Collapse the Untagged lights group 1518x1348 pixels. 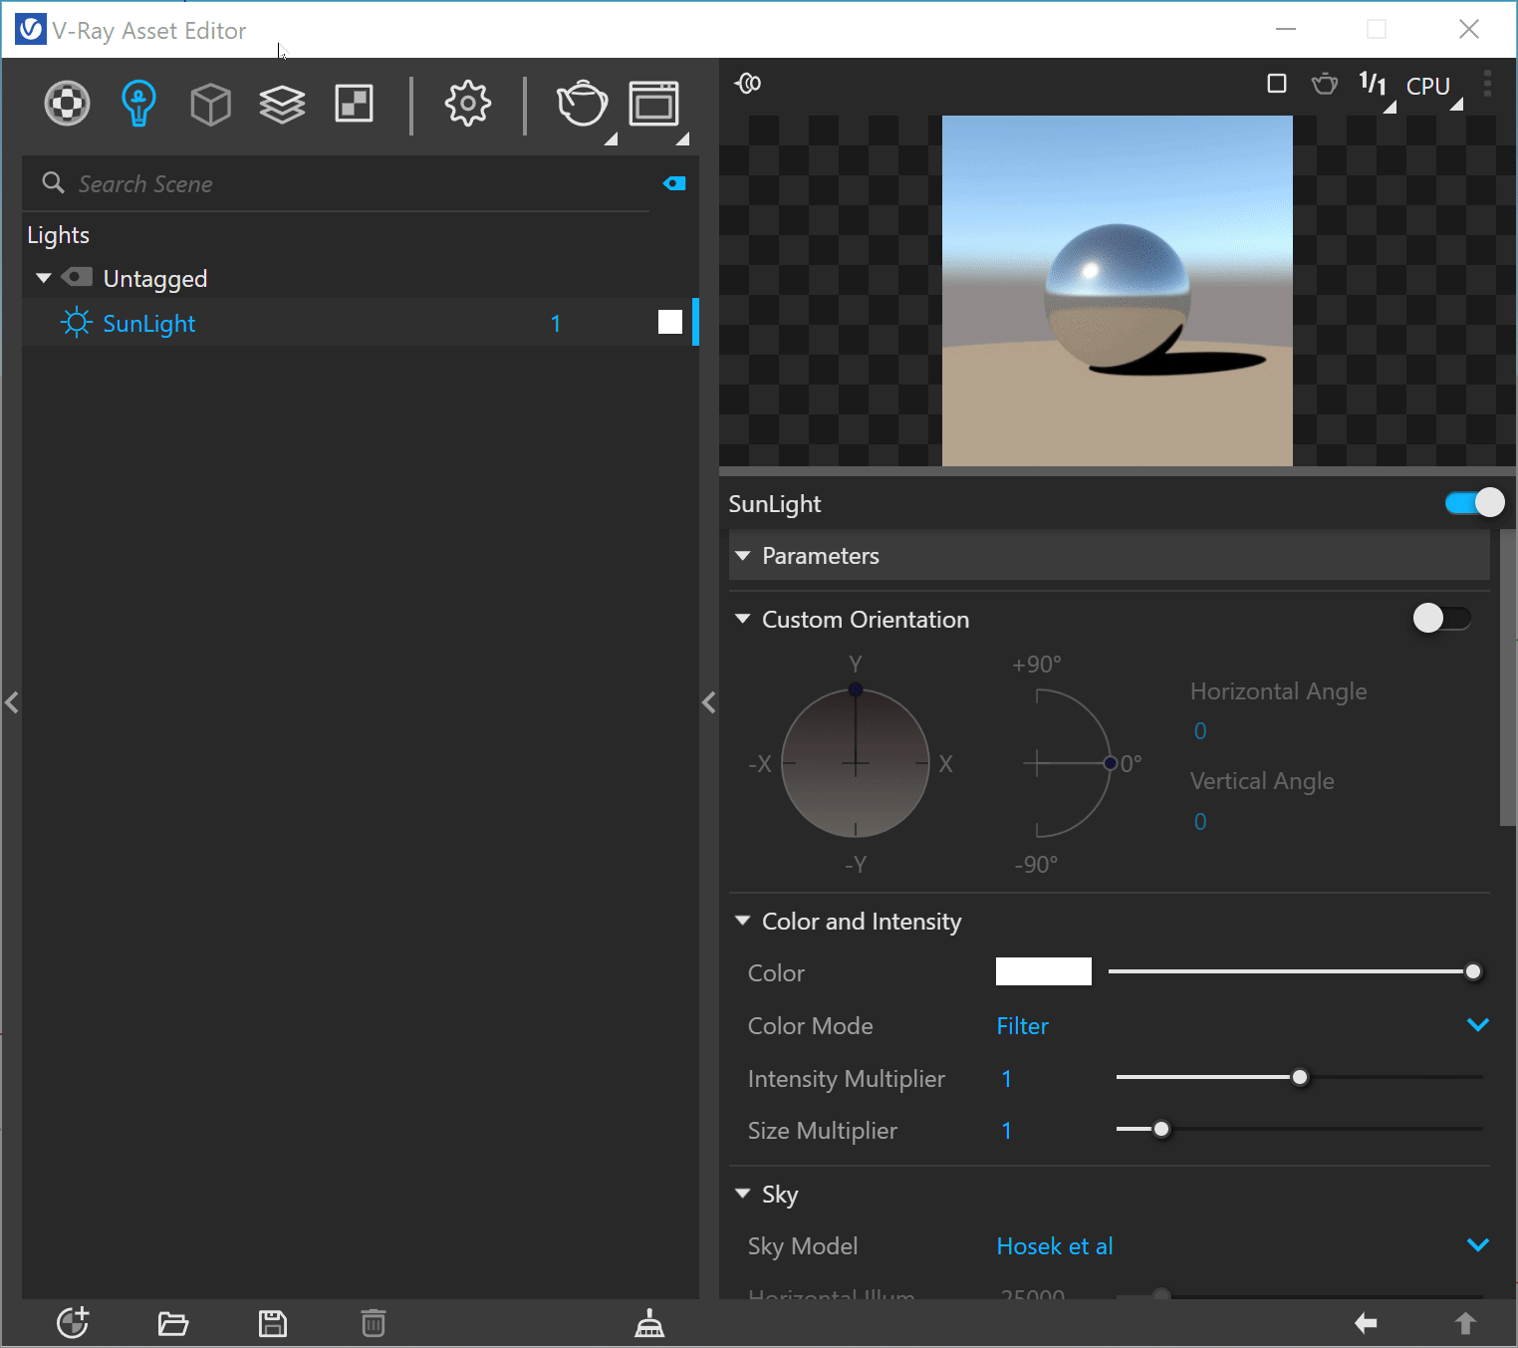tap(43, 278)
